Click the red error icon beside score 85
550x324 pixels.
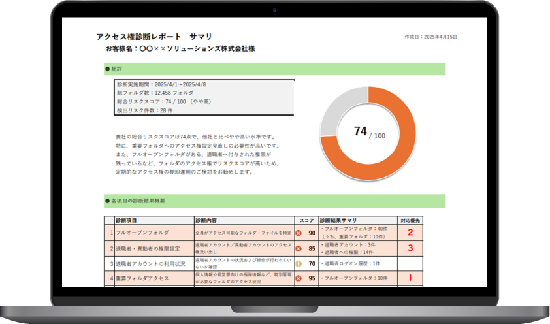pyautogui.click(x=299, y=248)
